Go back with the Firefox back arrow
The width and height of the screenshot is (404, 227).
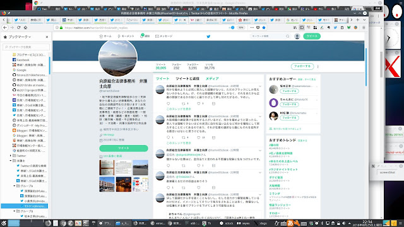5,28
